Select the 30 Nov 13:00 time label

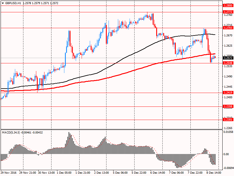click(47, 173)
